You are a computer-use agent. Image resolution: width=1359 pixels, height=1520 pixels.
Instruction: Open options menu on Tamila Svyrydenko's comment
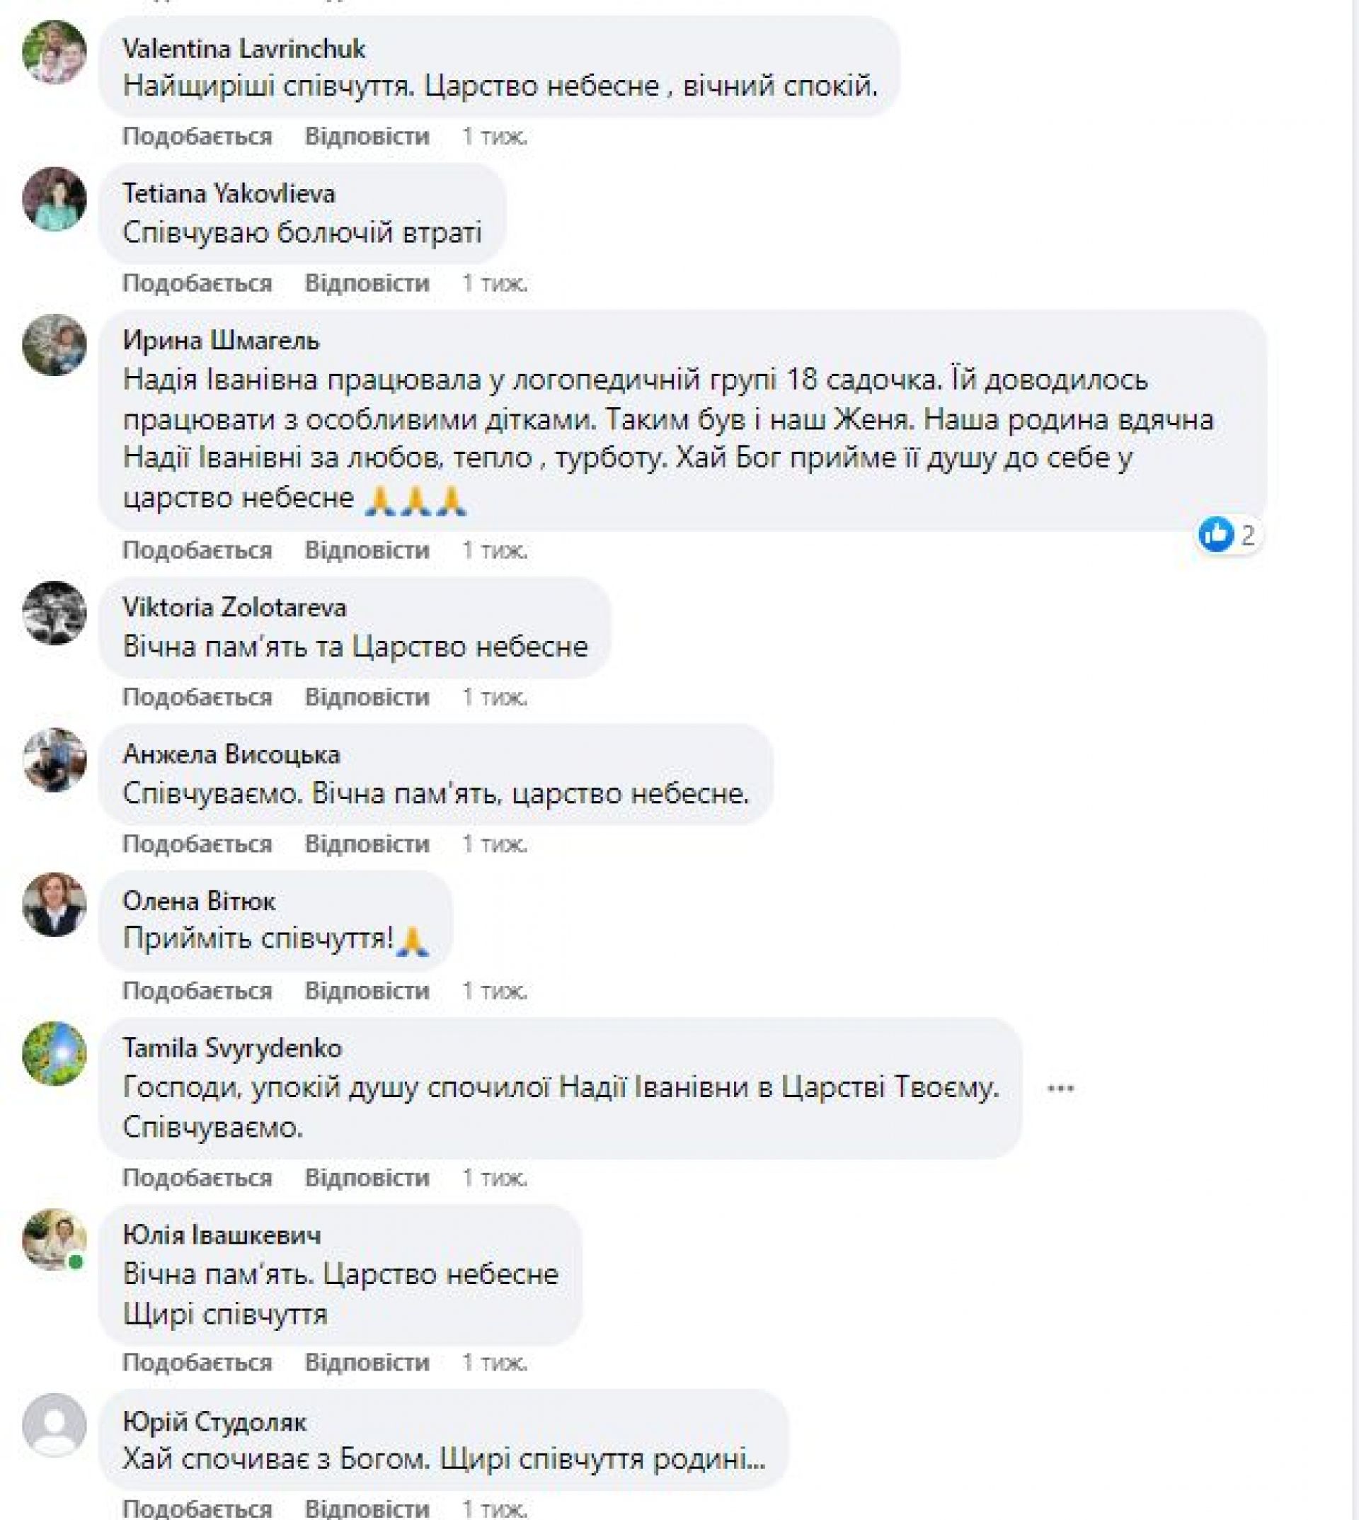click(x=1060, y=1088)
